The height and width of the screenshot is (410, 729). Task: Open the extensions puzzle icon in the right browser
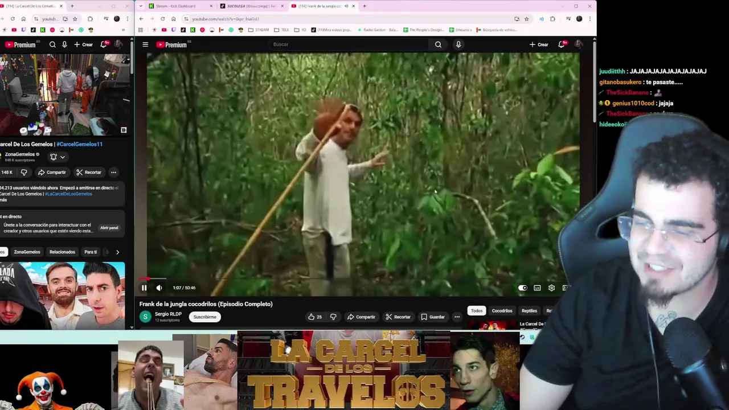552,19
